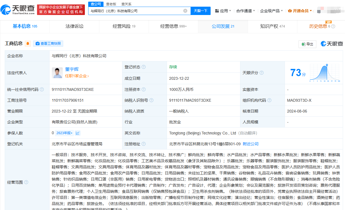Open the 知识产权 tab

(272, 26)
